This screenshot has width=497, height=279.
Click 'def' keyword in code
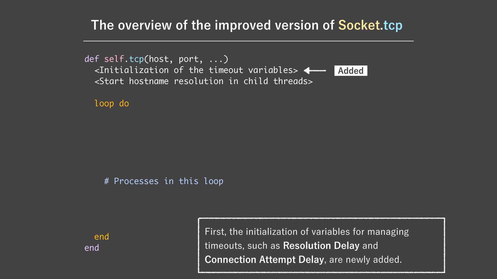[x=92, y=59]
